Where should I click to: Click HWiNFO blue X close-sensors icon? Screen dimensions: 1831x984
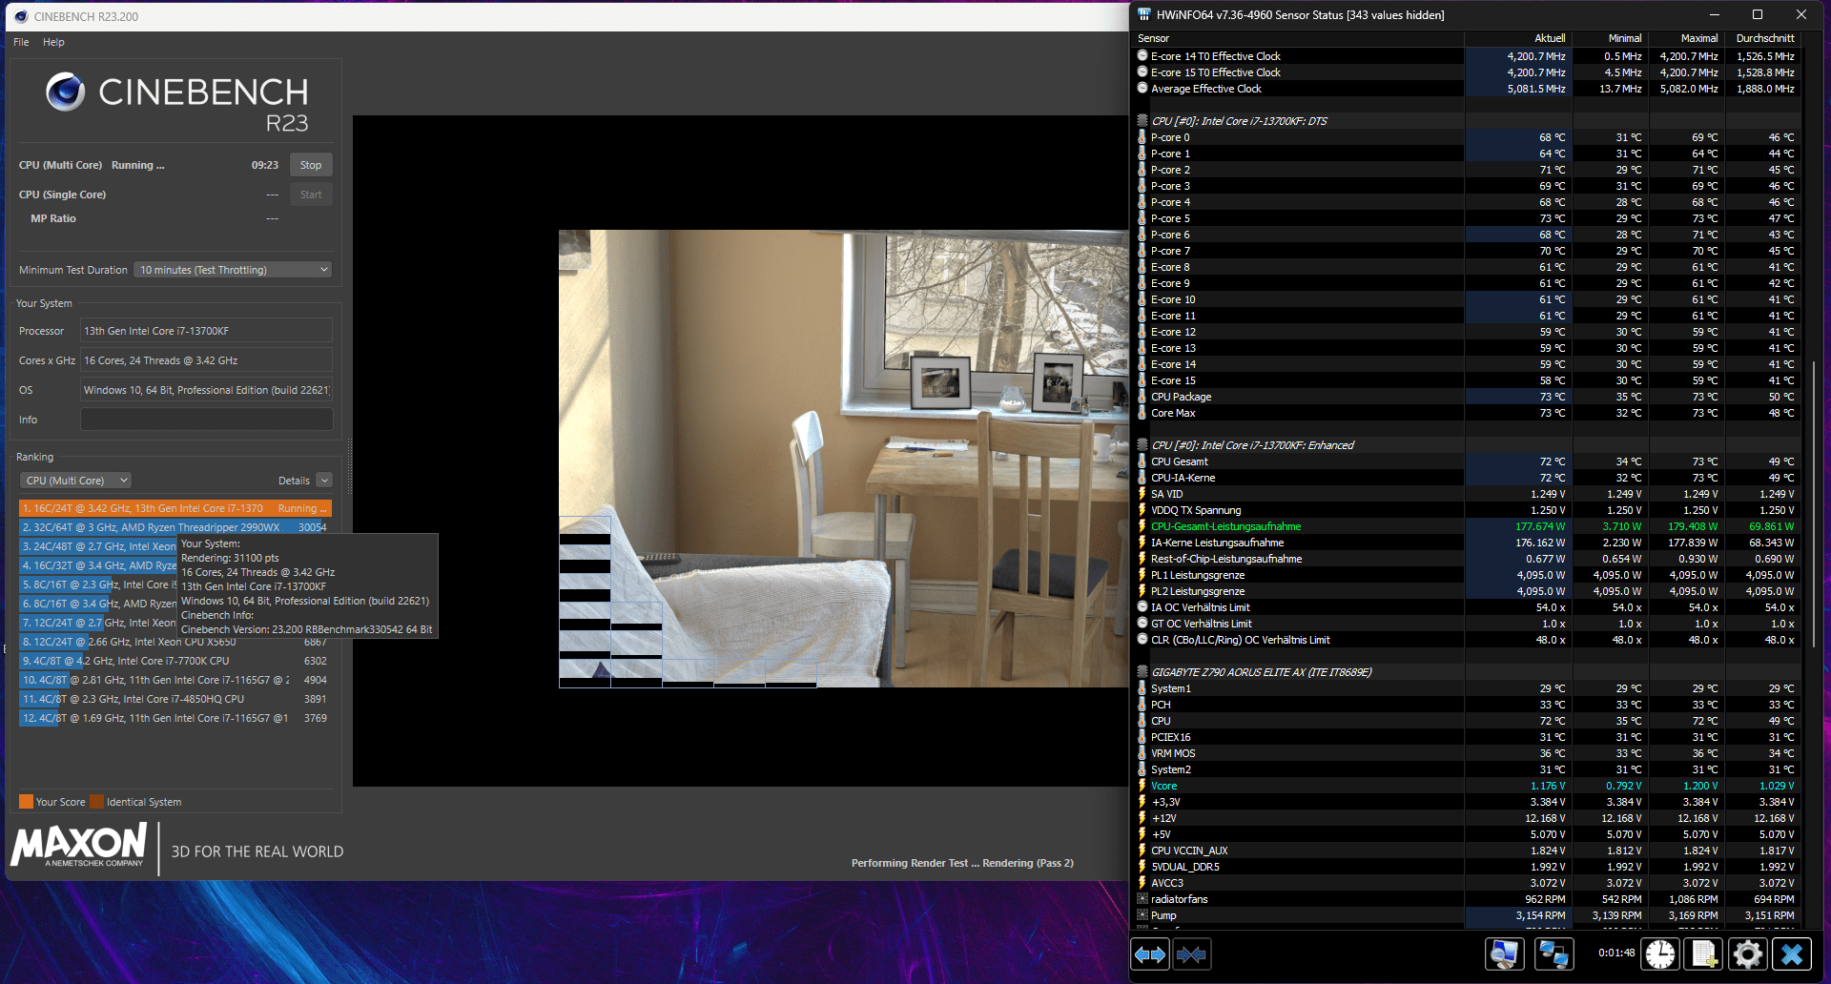pos(1792,954)
